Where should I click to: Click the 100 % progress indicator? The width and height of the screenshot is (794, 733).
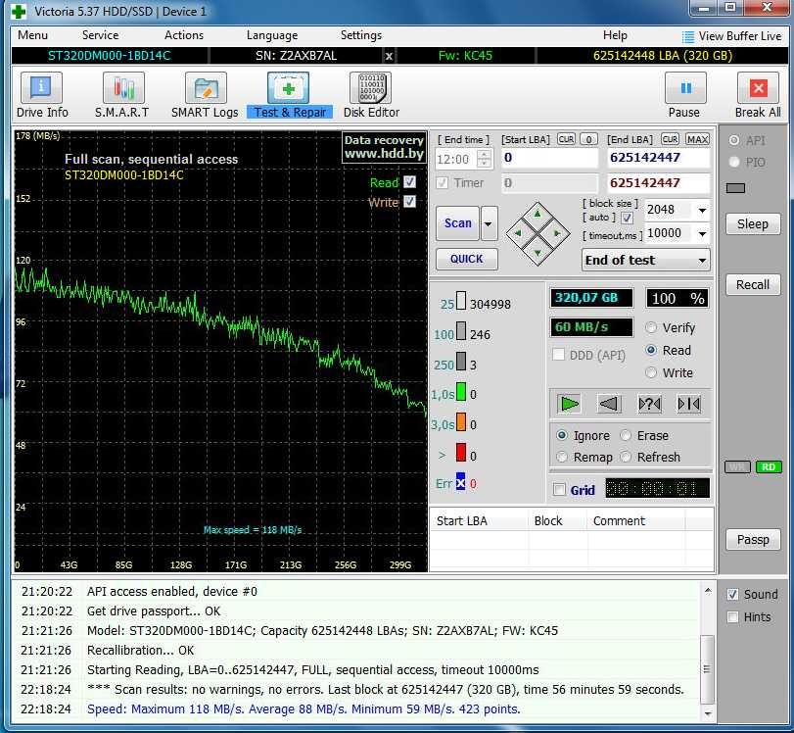point(677,298)
